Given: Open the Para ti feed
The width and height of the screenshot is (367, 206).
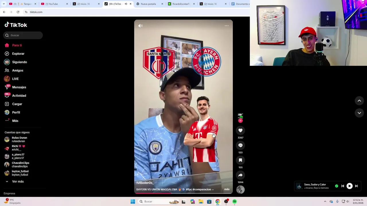Looking at the screenshot, I should pyautogui.click(x=13, y=45).
